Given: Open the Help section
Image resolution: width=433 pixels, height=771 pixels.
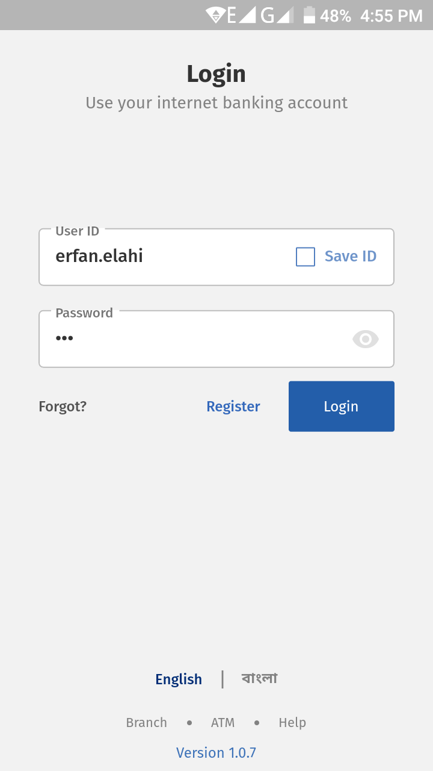Looking at the screenshot, I should coord(292,723).
